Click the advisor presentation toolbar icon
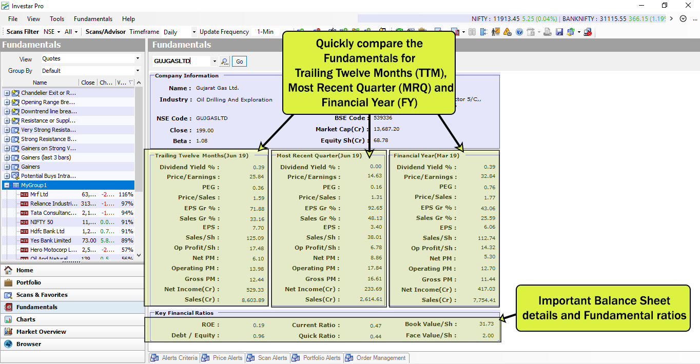Screen dimensions: 700x364 click(x=496, y=32)
